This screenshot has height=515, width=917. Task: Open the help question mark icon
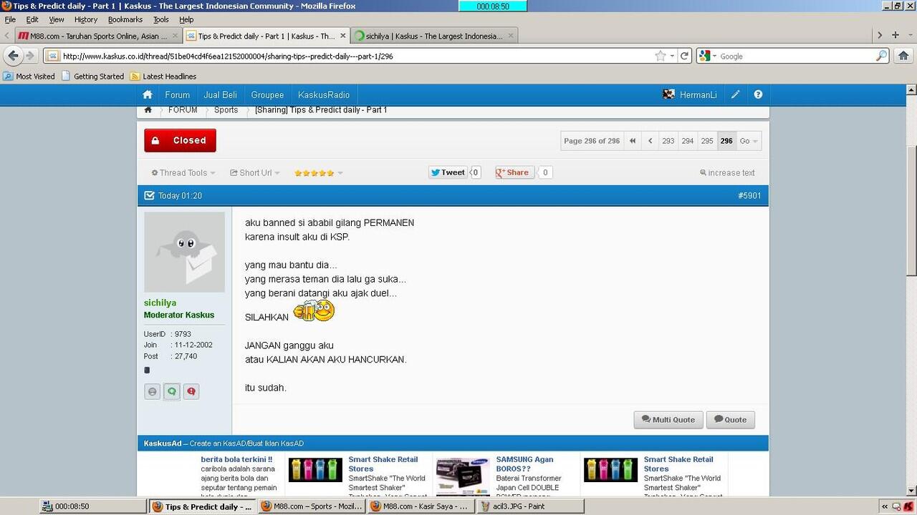click(x=758, y=94)
